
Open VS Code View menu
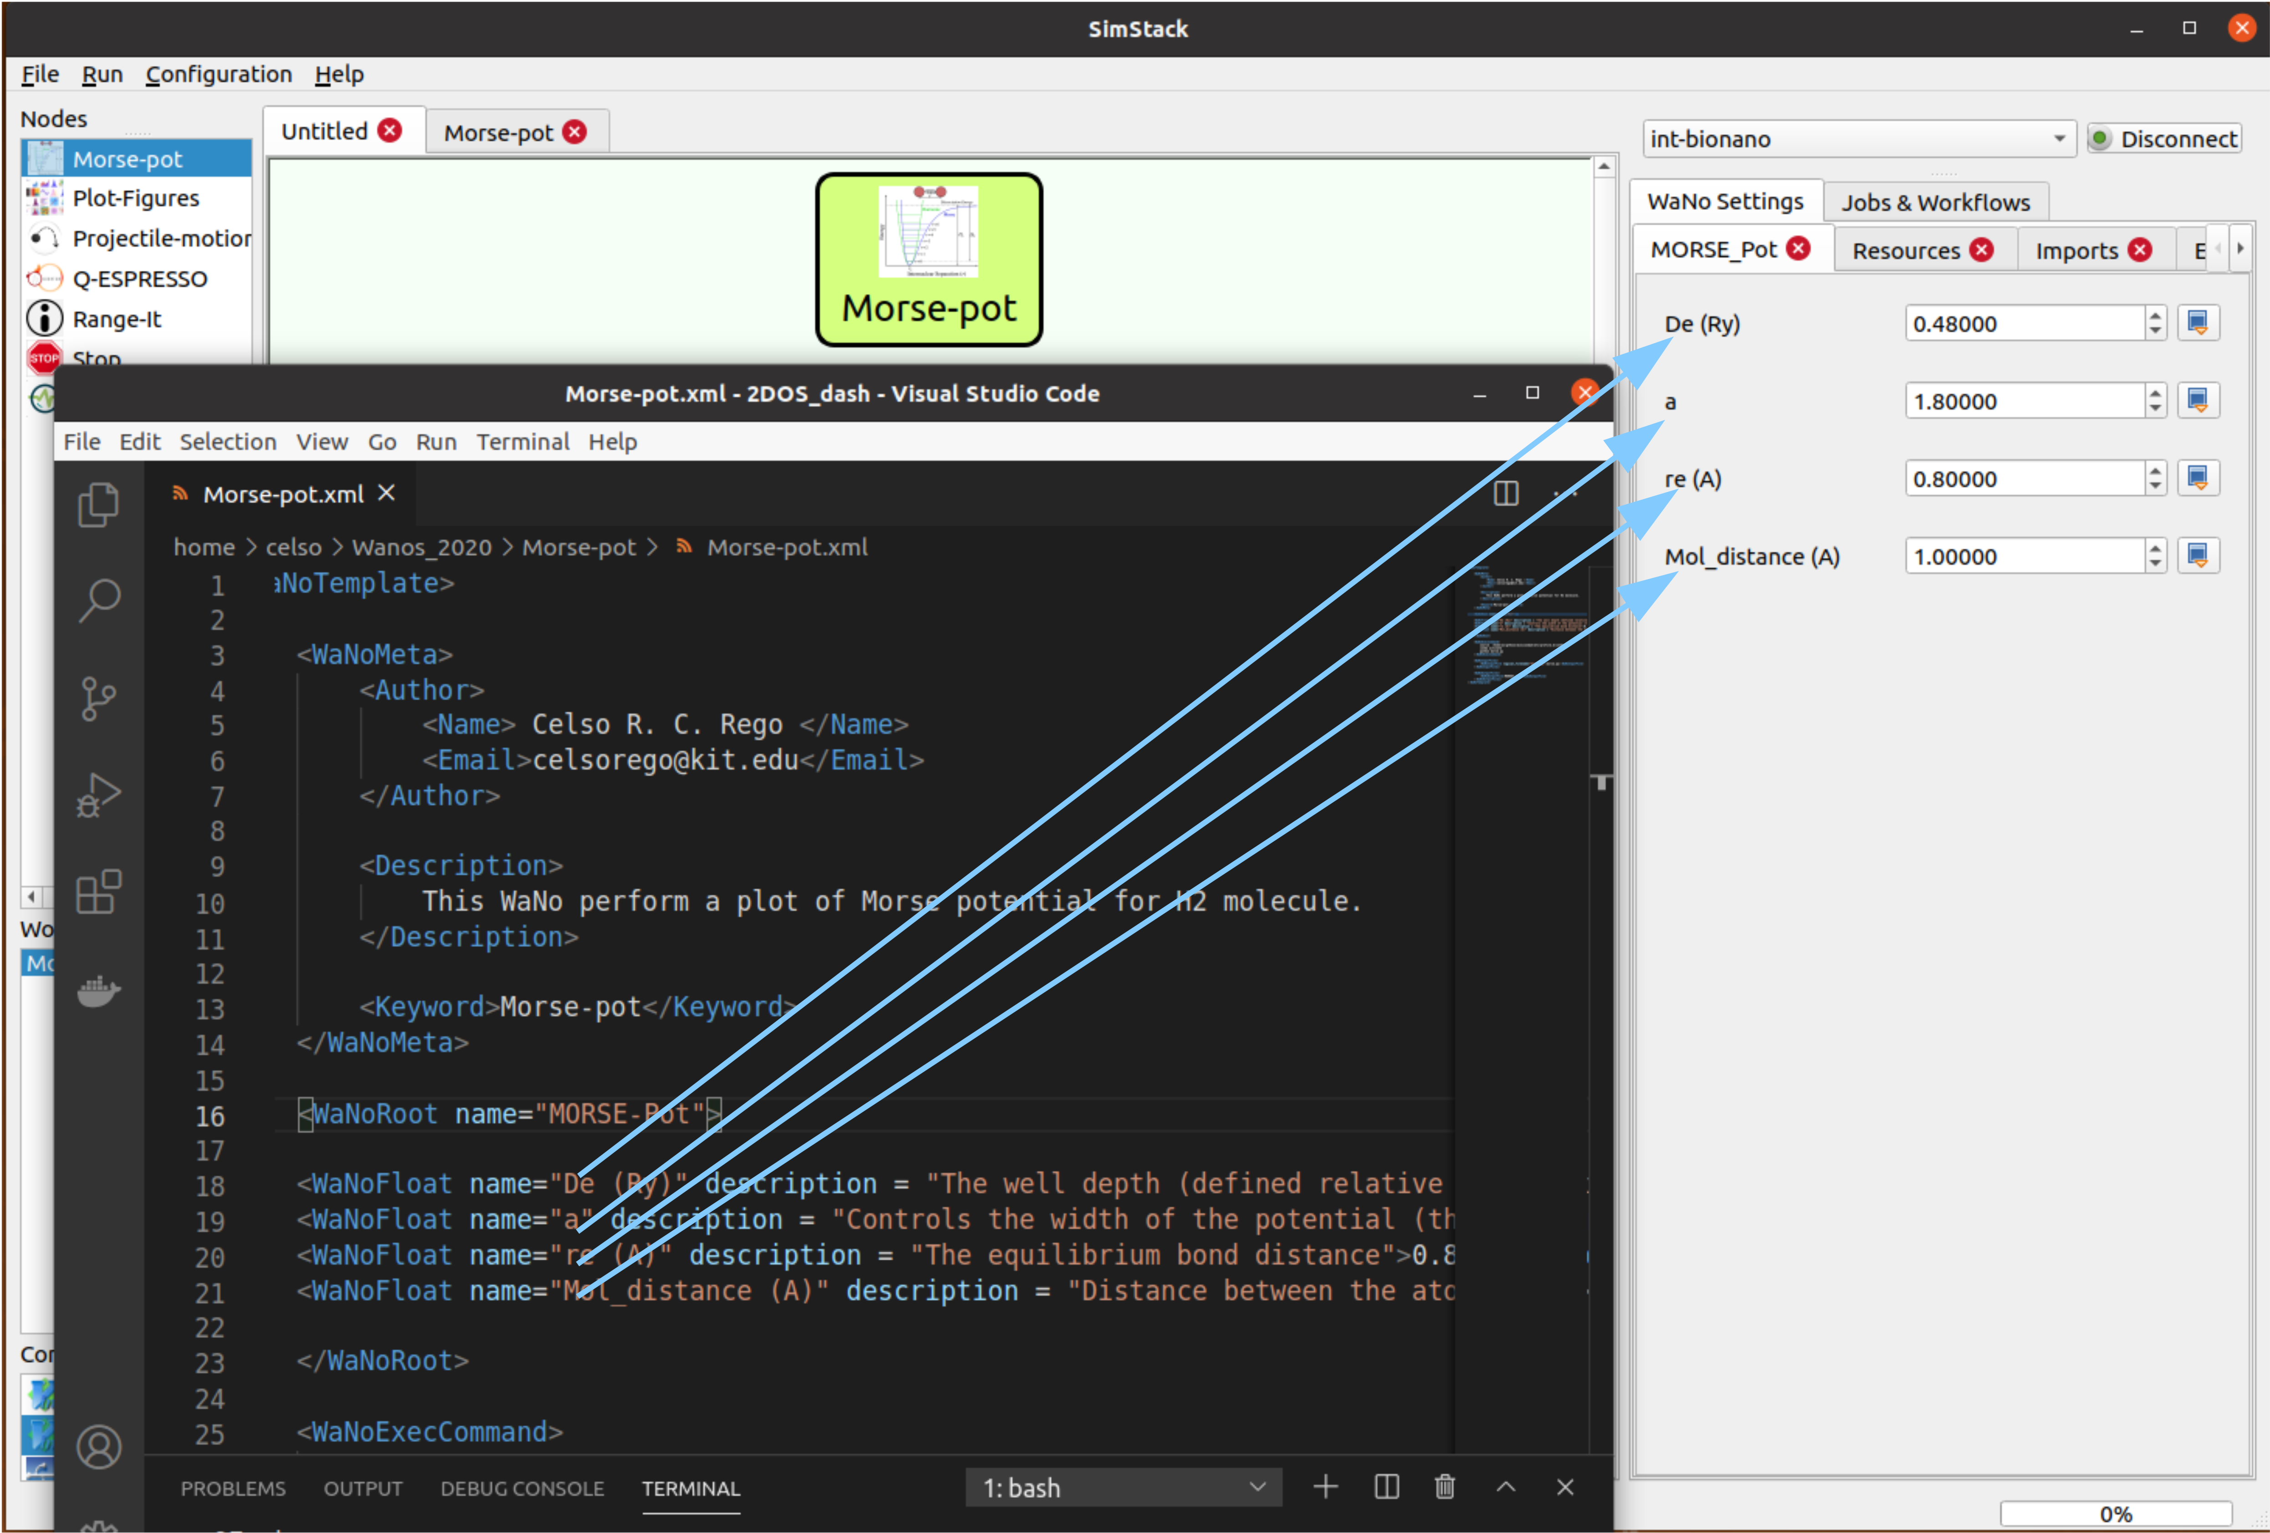[x=323, y=441]
